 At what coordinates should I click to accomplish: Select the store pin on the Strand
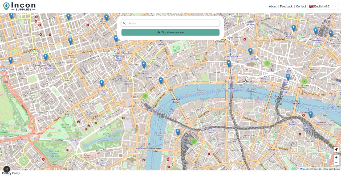point(161,81)
